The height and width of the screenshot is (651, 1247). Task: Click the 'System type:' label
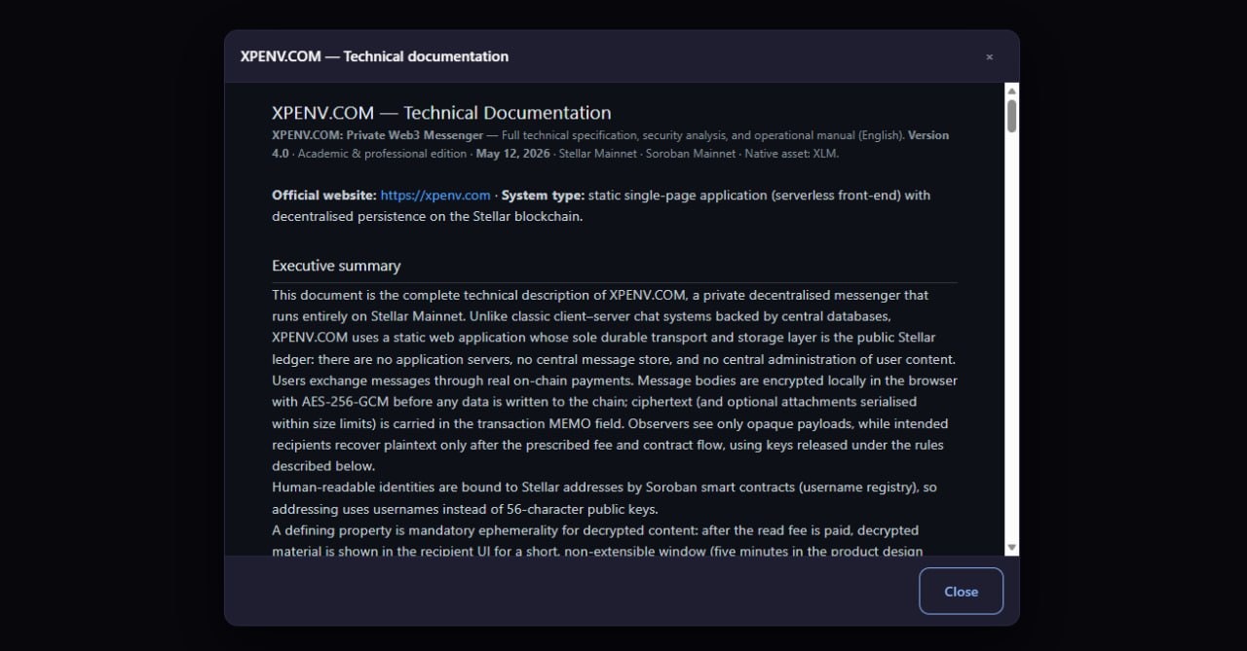click(543, 196)
